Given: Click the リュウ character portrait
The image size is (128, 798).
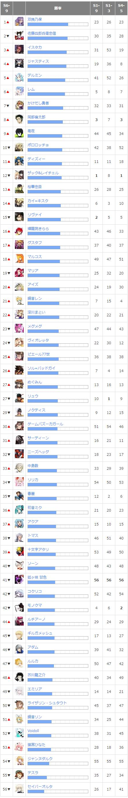Looking at the screenshot, I should click(x=19, y=398).
